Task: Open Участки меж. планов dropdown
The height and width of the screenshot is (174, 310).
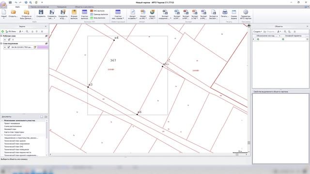Action: coord(118,14)
